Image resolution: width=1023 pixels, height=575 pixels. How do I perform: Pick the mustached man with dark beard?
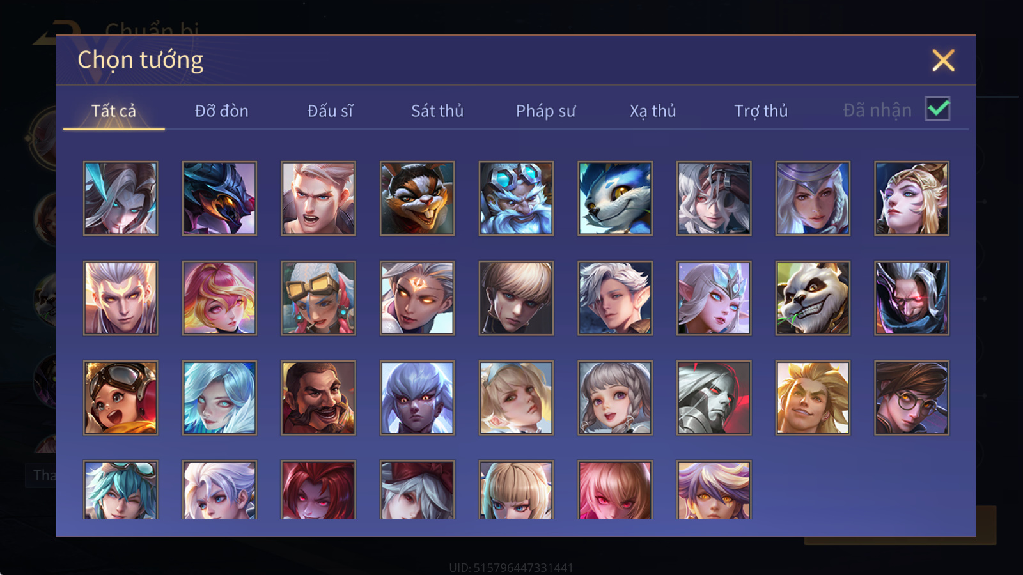(318, 397)
